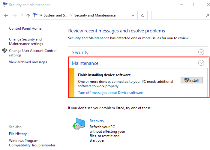Open Windows Program Compatibility Troubleshooter
The image size is (210, 150).
pyautogui.click(x=32, y=143)
